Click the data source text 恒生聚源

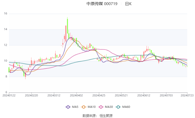pyautogui.click(x=106, y=116)
